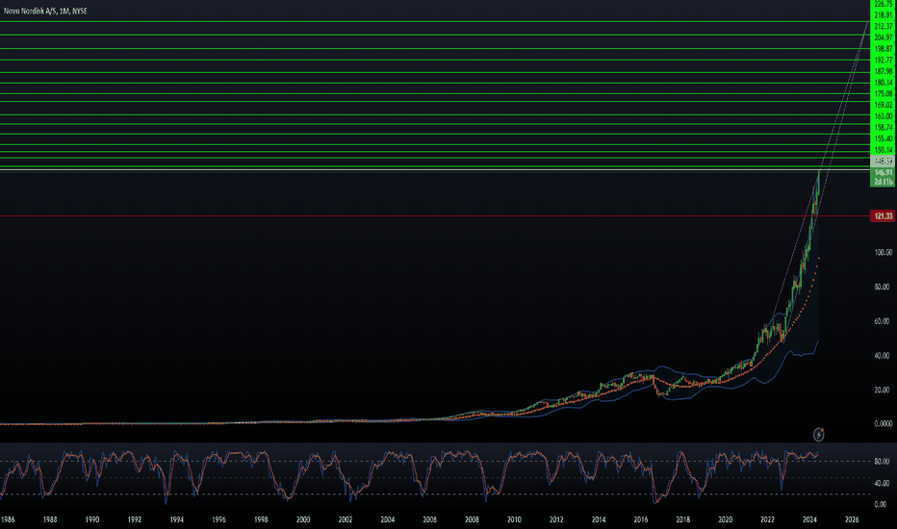Click the 218.91 price level label

pyautogui.click(x=883, y=15)
